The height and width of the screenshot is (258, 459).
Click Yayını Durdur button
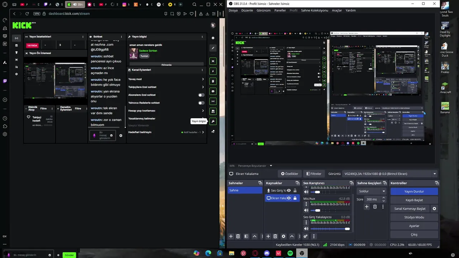pyautogui.click(x=414, y=191)
